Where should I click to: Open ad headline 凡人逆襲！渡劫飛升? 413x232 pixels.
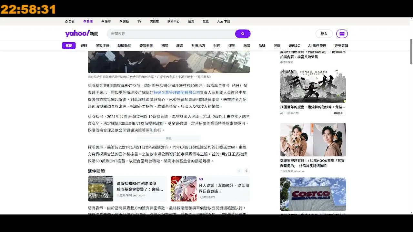point(224,188)
